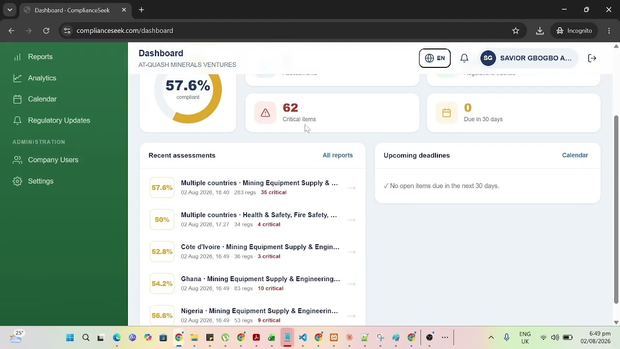The width and height of the screenshot is (620, 349).
Task: Click the Due in 30 days card
Action: click(513, 113)
